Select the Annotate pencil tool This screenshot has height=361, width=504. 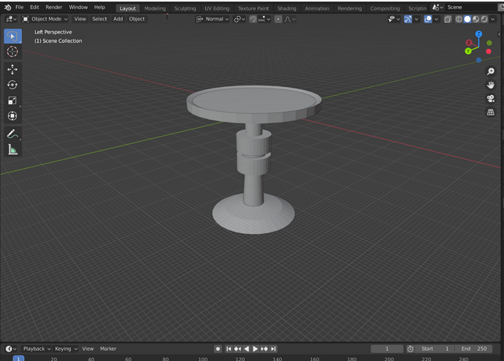click(12, 134)
